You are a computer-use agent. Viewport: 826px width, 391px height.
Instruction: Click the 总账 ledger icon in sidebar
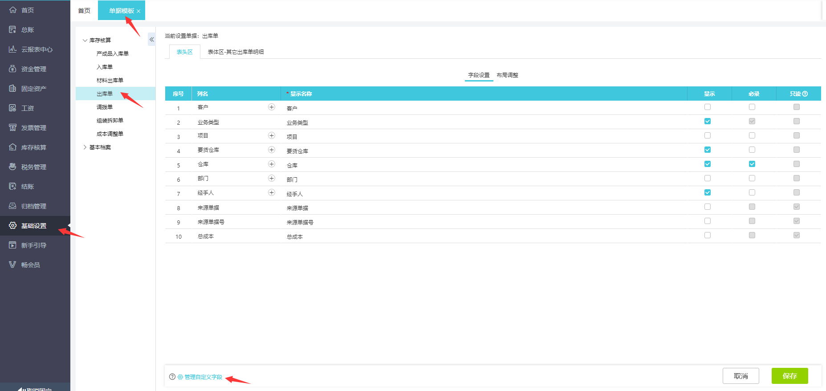pos(12,30)
